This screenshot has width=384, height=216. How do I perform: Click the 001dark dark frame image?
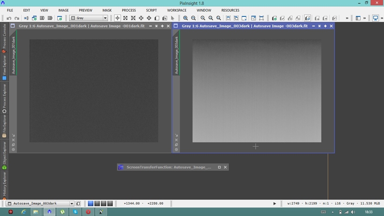pyautogui.click(x=94, y=91)
